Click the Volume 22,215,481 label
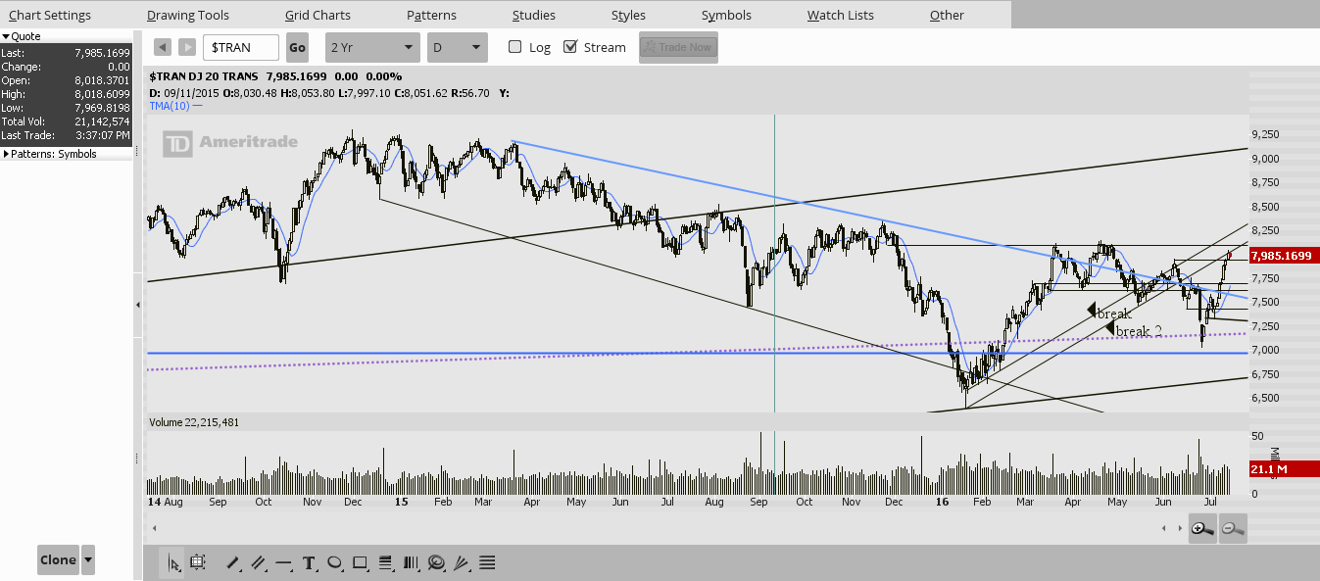 pyautogui.click(x=194, y=422)
